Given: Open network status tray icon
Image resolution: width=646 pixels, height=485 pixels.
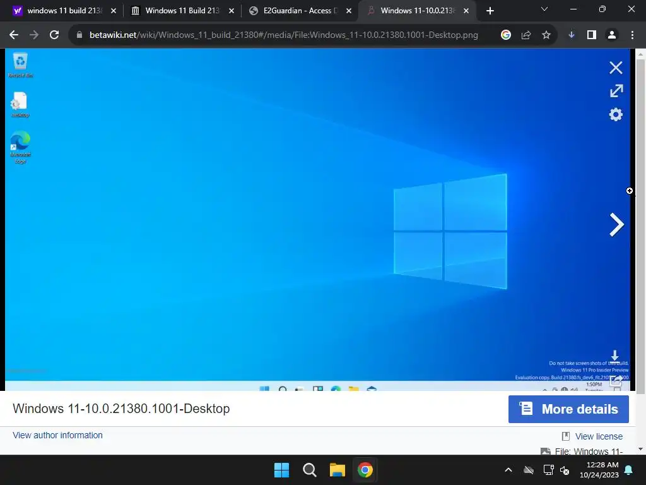Looking at the screenshot, I should pos(548,470).
